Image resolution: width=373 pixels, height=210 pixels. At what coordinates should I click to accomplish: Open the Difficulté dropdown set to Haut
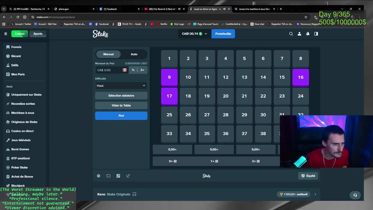click(x=121, y=86)
